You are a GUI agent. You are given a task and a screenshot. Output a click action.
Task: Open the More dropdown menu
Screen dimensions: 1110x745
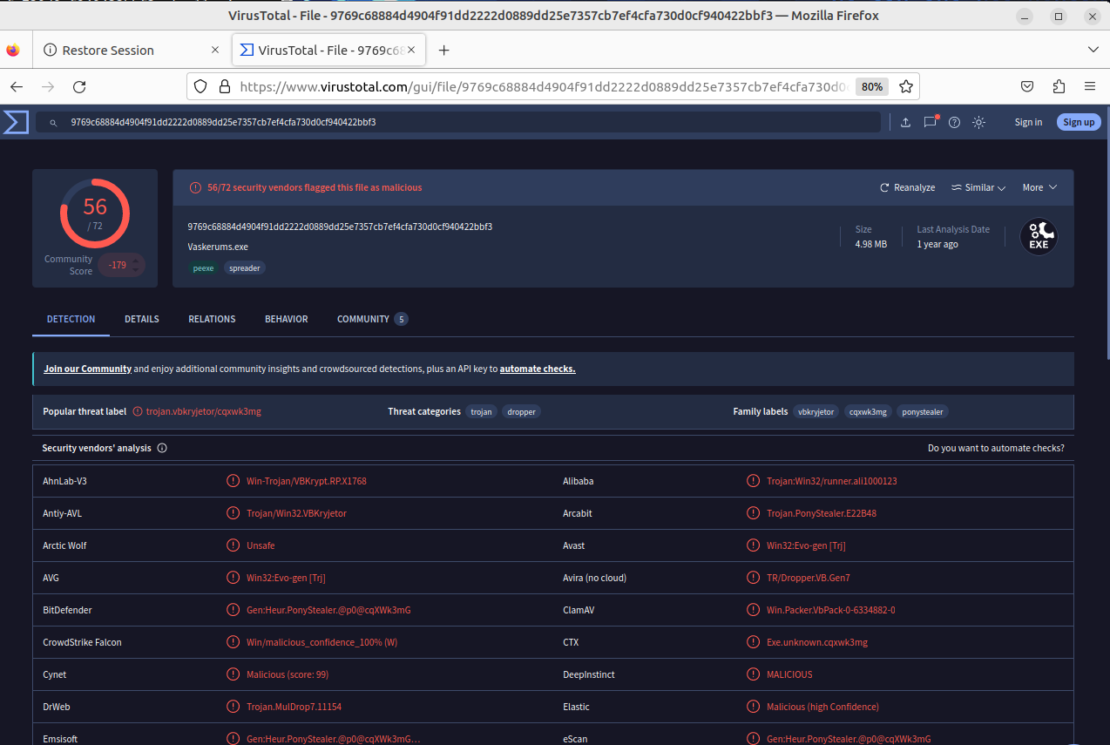click(1039, 187)
